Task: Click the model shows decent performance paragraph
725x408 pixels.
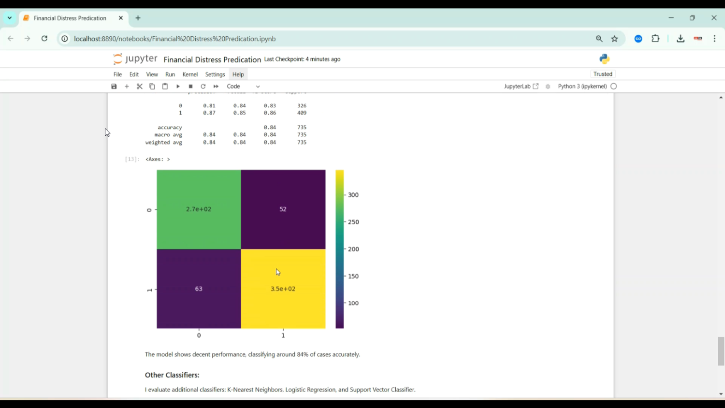Action: tap(253, 355)
